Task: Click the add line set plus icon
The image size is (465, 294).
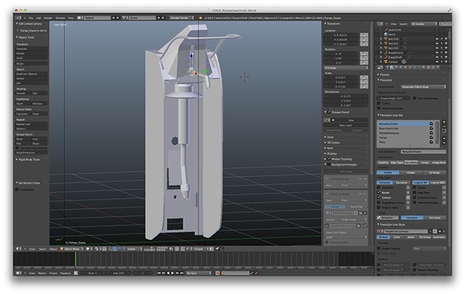Action: pos(444,121)
